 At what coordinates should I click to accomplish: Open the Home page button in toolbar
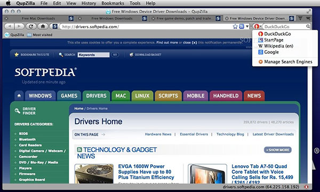pos(43,26)
